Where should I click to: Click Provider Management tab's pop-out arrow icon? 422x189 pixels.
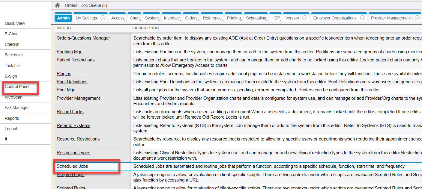coord(417,18)
